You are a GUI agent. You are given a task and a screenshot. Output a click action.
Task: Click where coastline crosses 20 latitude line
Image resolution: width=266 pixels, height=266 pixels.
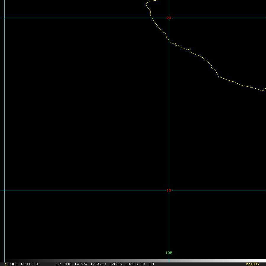[x=151, y=18]
